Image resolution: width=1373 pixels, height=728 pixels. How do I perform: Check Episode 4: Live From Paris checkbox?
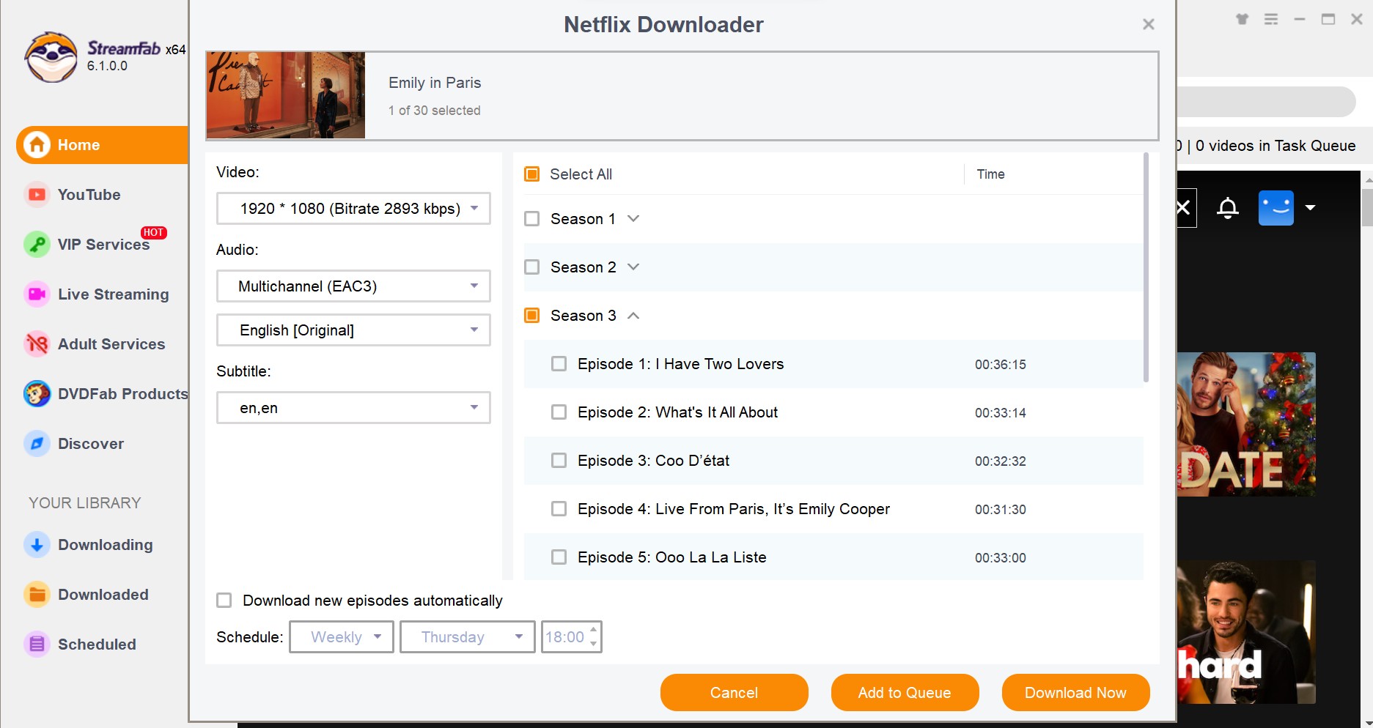pos(559,509)
